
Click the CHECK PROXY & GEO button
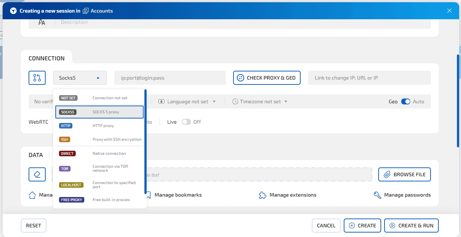[x=267, y=78]
